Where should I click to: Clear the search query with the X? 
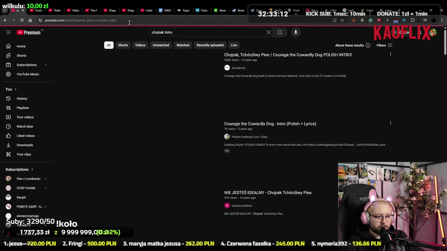pyautogui.click(x=269, y=32)
